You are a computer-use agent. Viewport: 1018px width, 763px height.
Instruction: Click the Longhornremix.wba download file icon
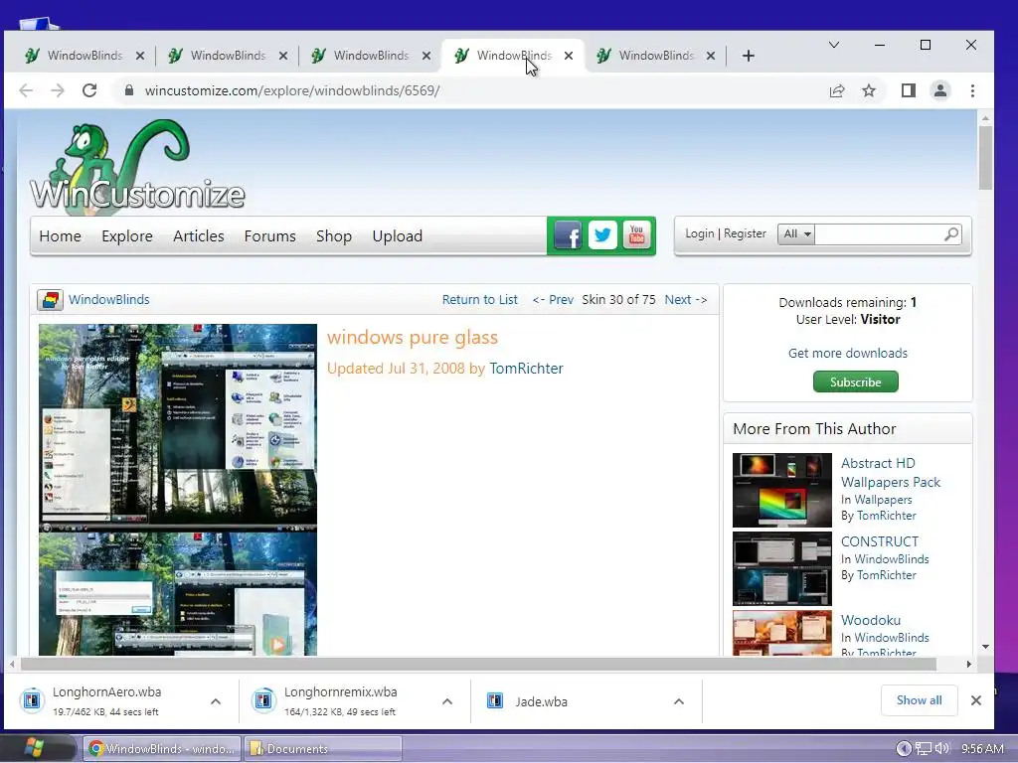click(263, 700)
